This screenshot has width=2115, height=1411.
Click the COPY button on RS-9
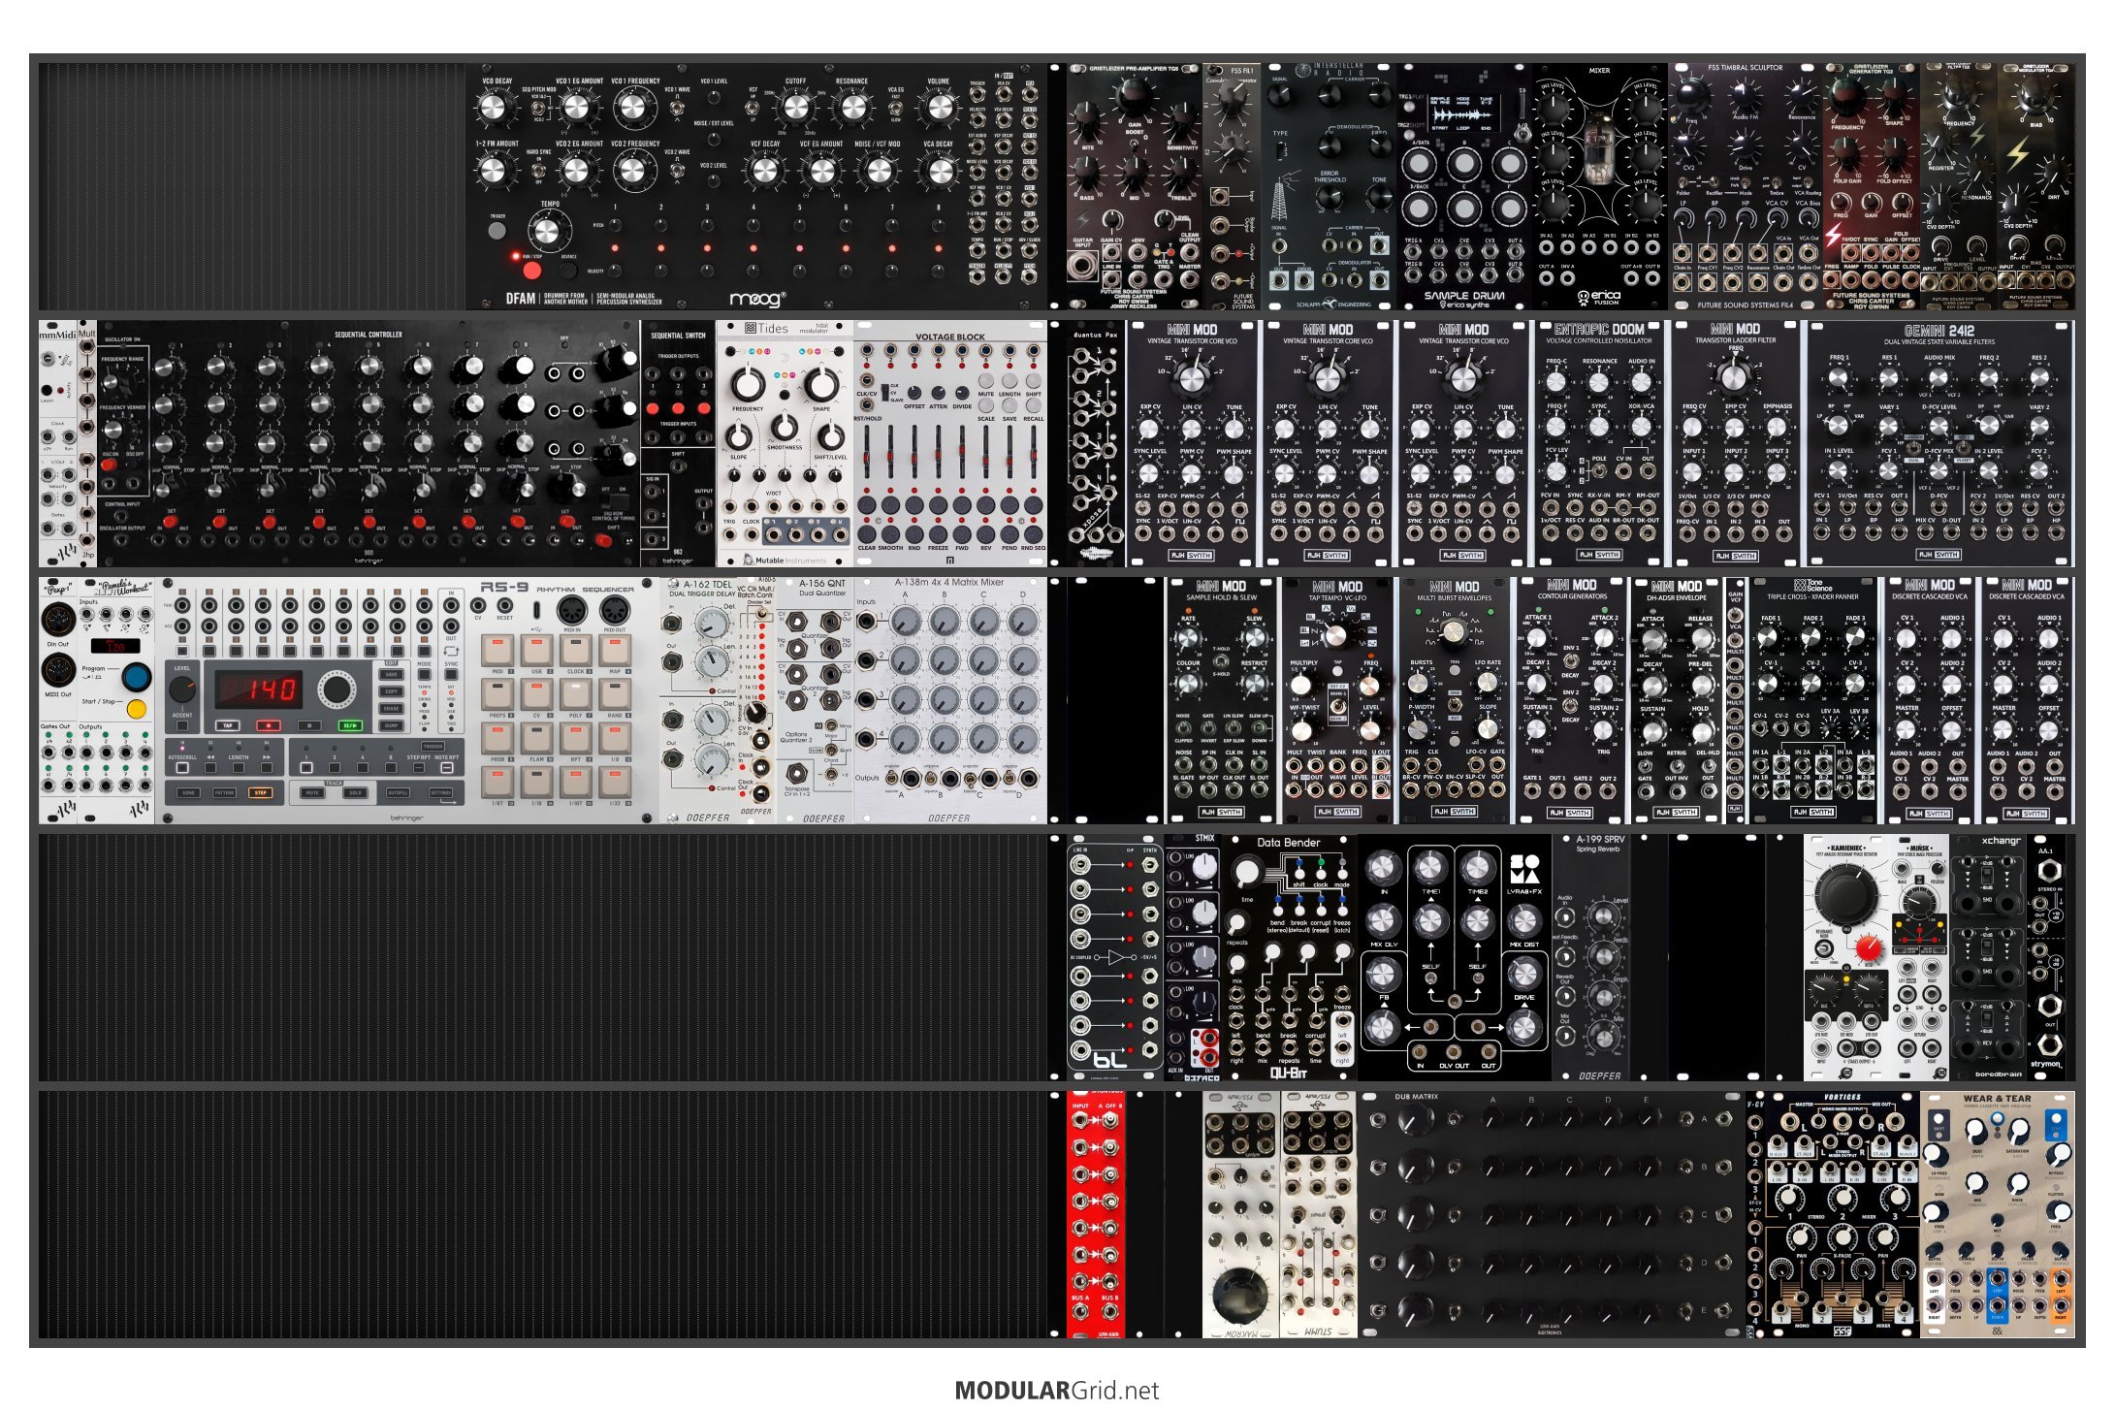point(391,691)
